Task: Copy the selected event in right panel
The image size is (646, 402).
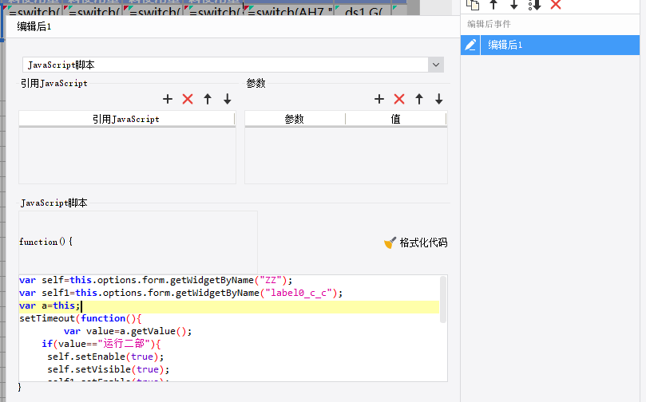Action: 473,5
